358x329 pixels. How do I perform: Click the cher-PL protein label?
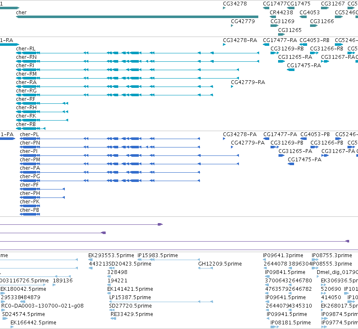point(29,134)
